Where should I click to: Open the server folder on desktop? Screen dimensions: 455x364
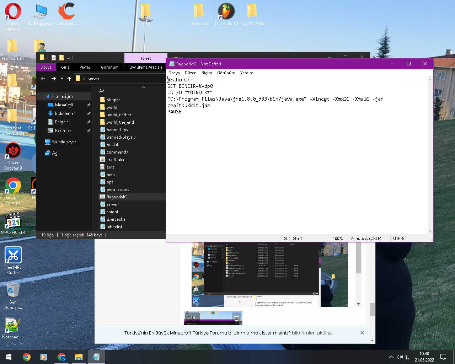(146, 15)
